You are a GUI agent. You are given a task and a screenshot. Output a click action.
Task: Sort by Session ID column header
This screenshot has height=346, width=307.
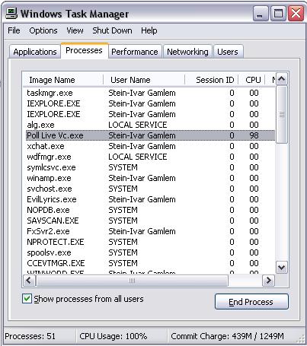coord(212,80)
